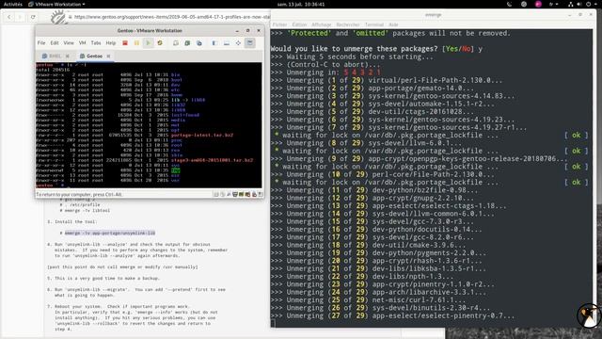Open the Activités overview in top bar
The width and height of the screenshot is (602, 339).
pyautogui.click(x=13, y=4)
